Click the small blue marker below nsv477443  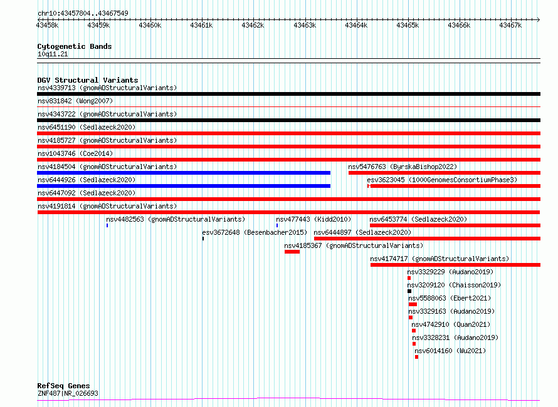(277, 225)
